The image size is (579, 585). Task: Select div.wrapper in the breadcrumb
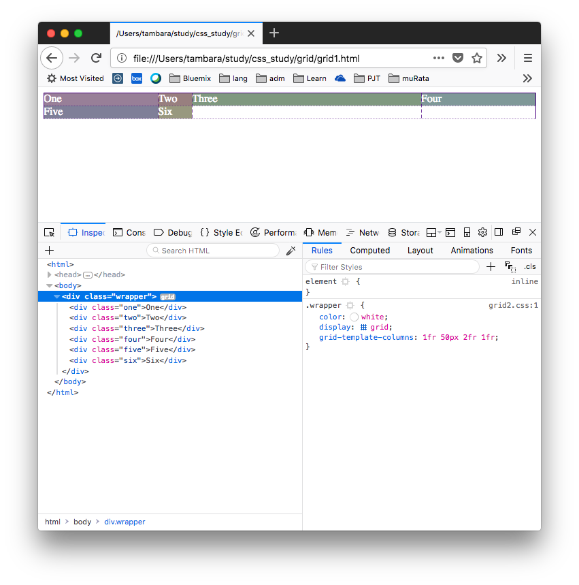125,522
